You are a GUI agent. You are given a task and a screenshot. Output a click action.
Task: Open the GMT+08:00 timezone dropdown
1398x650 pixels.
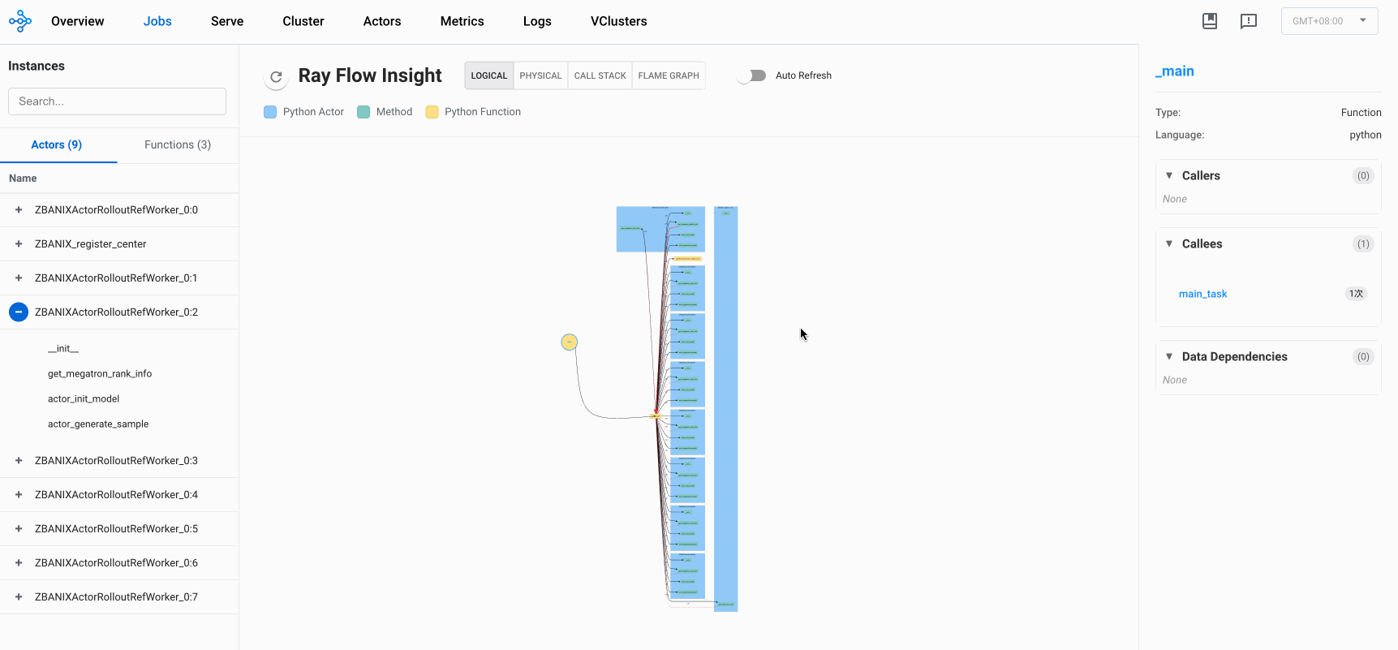click(1329, 21)
